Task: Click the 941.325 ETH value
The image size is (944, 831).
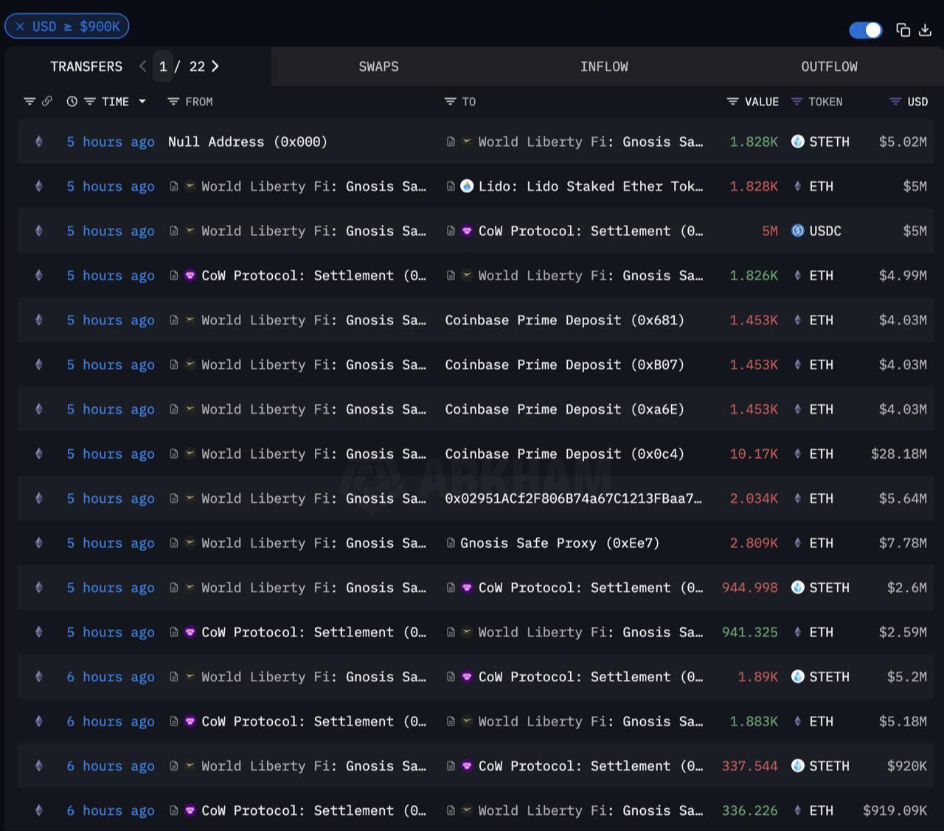Action: coord(749,633)
